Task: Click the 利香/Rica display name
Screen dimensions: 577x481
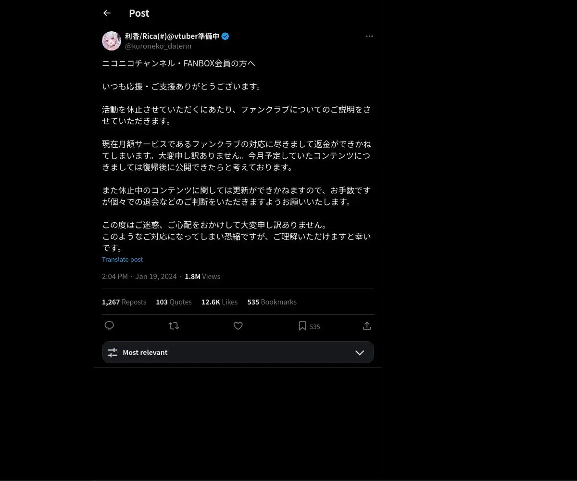Action: (x=172, y=36)
